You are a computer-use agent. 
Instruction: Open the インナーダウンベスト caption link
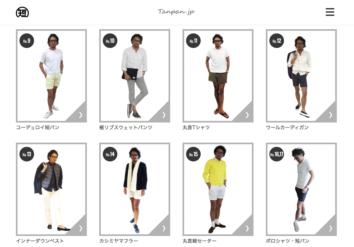[x=40, y=241]
